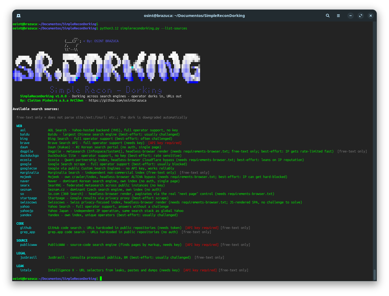The height and width of the screenshot is (296, 389).
Task: Click '[API key required]' on the github row
Action: pyautogui.click(x=202, y=228)
